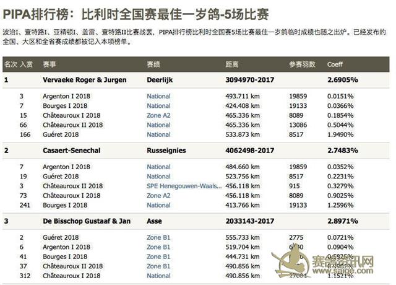Click the 名次 column header
Screen dimensions: 396x285
click(11, 64)
